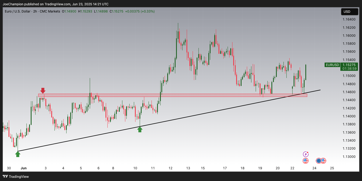Click the date label 15 on the time axis
The image size is (362, 181).
click(203, 168)
